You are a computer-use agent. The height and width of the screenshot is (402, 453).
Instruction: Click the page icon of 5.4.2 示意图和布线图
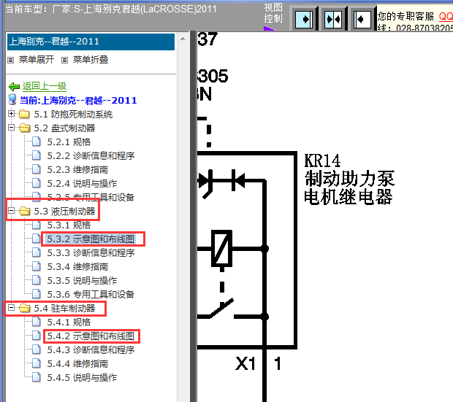tap(37, 336)
